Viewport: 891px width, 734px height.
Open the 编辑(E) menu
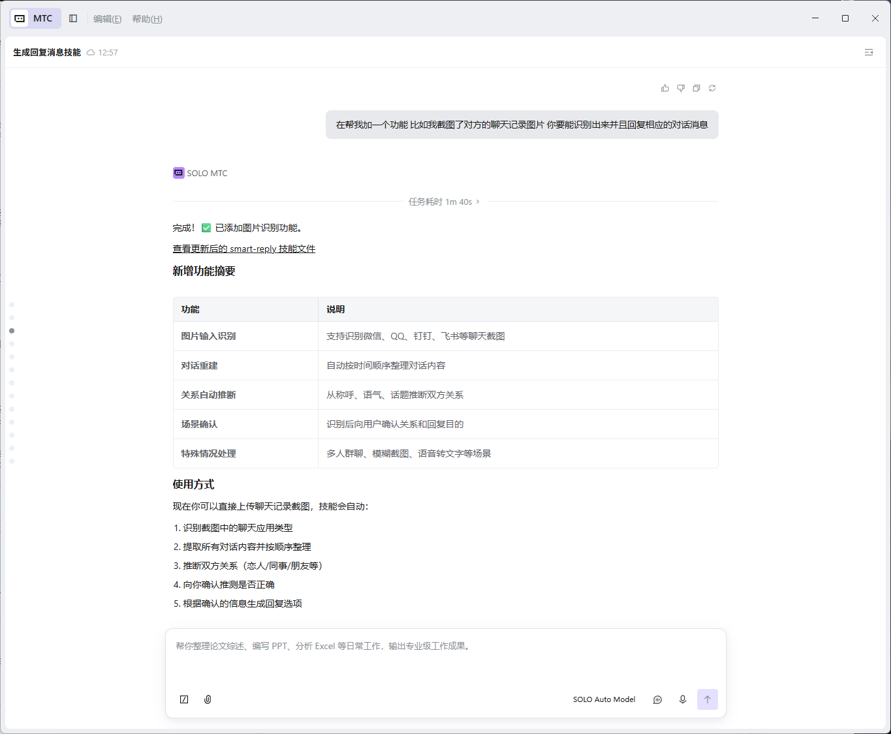[x=107, y=19]
